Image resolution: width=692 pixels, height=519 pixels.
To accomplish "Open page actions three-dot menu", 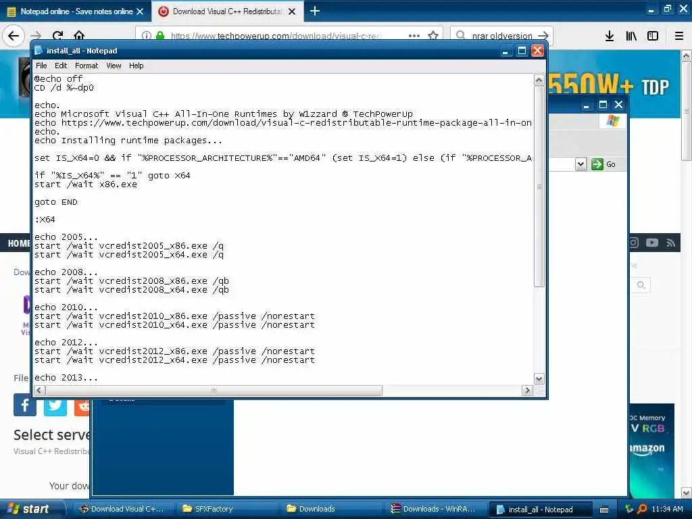I will pos(414,36).
